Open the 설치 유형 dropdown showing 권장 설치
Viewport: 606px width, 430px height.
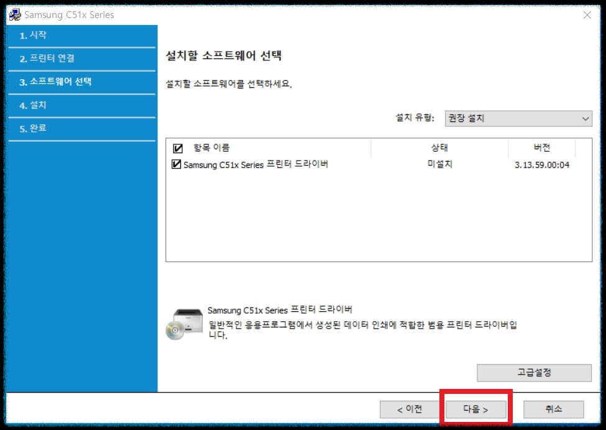point(518,118)
